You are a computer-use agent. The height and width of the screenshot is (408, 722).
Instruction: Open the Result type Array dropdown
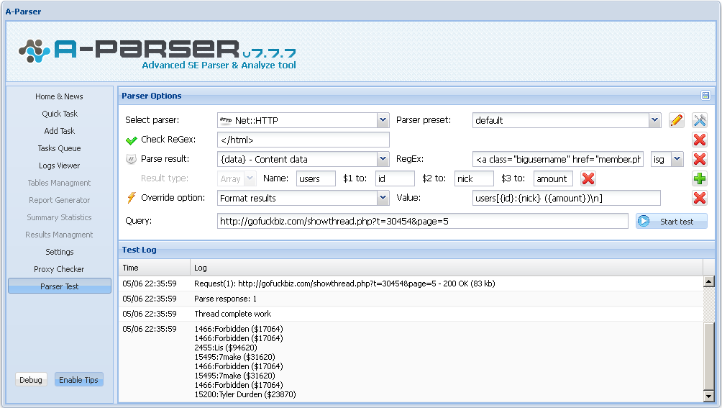tap(250, 178)
